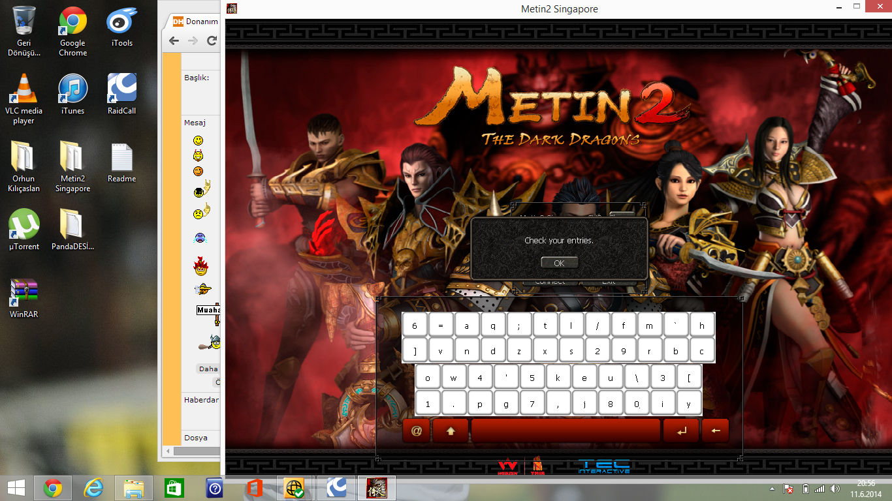This screenshot has width=892, height=501.
Task: Click the 'y' key on the virtual keyboard
Action: click(689, 404)
